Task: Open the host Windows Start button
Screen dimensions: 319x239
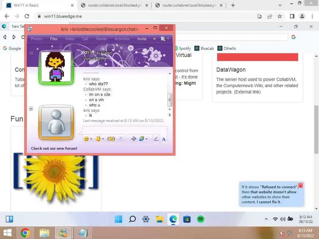Action: [x=7, y=233]
